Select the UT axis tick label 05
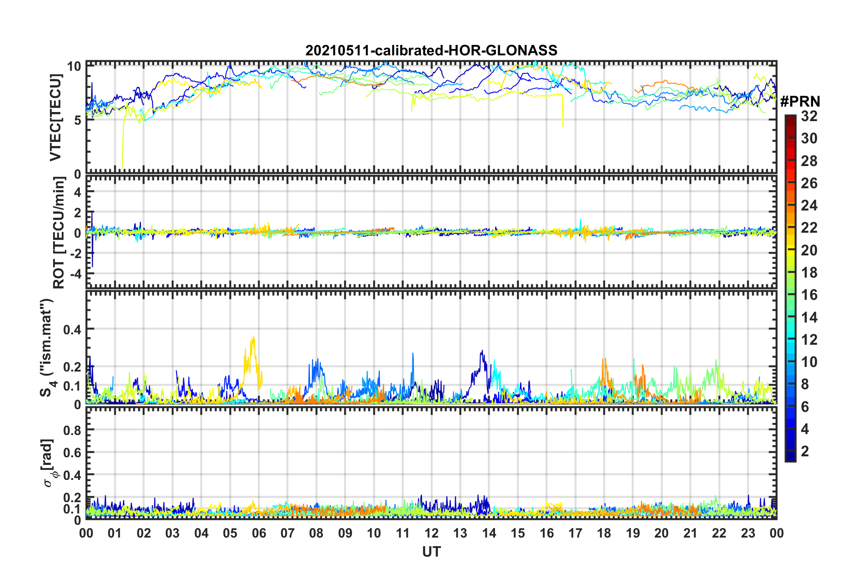863x577 pixels. point(230,533)
